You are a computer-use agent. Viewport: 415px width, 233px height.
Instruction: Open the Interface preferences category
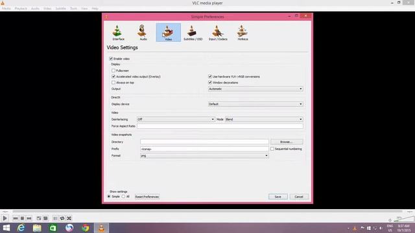(x=118, y=33)
